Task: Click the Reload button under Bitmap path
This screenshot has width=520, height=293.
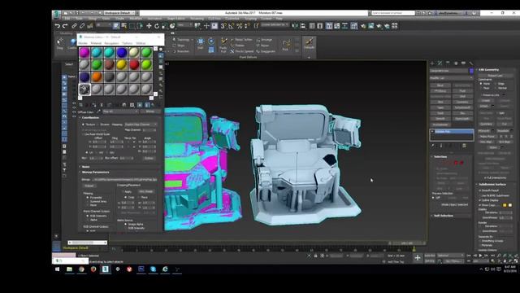Action: (x=89, y=186)
